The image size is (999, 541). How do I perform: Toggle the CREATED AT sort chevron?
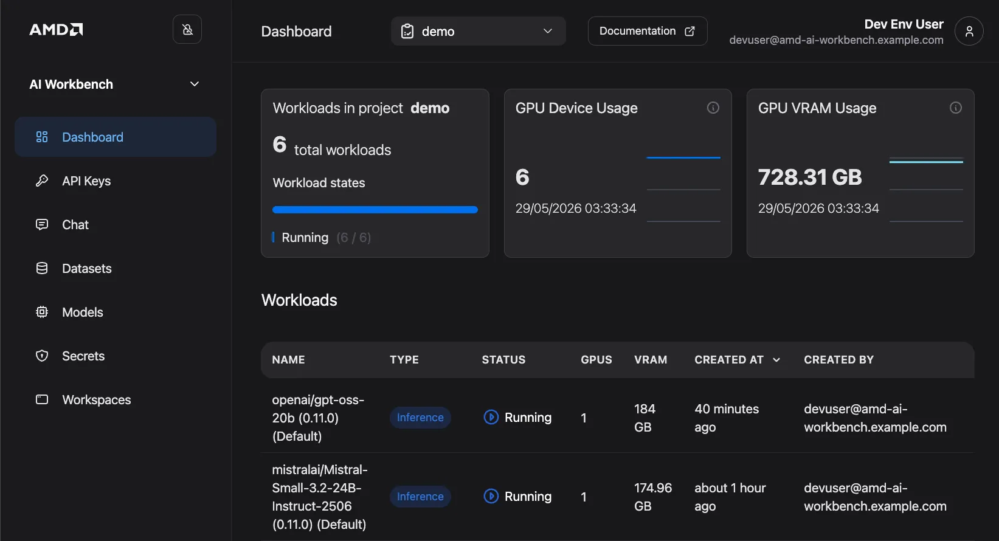pyautogui.click(x=776, y=360)
